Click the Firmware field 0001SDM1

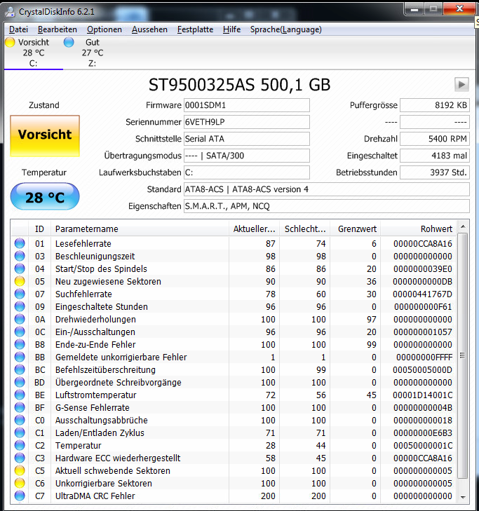pyautogui.click(x=246, y=105)
